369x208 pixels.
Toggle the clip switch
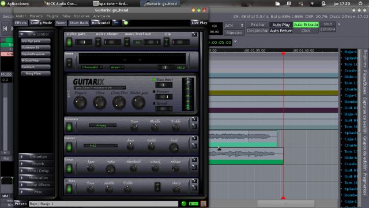[166, 42]
